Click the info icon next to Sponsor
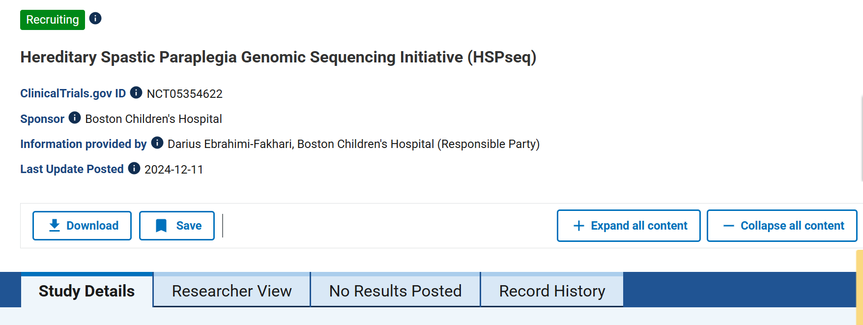 click(x=75, y=118)
